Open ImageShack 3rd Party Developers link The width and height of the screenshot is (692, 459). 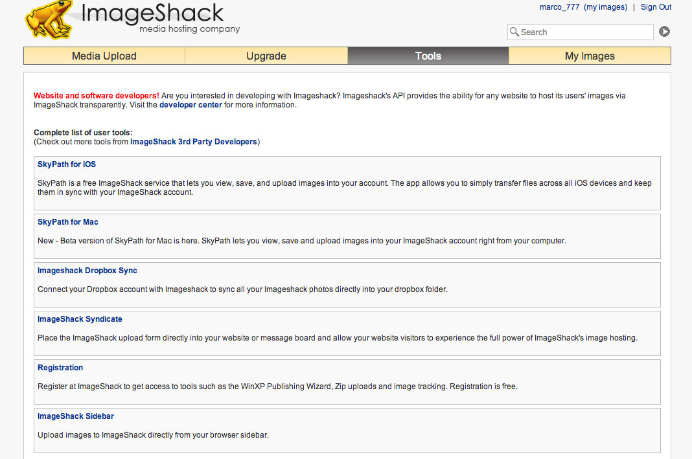click(194, 142)
